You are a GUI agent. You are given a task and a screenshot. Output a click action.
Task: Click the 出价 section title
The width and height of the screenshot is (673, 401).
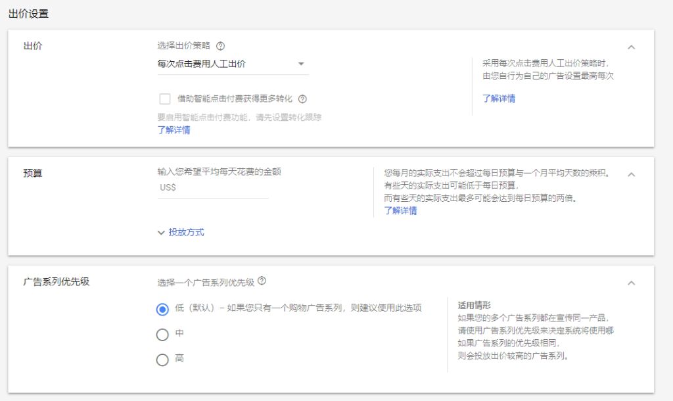33,46
